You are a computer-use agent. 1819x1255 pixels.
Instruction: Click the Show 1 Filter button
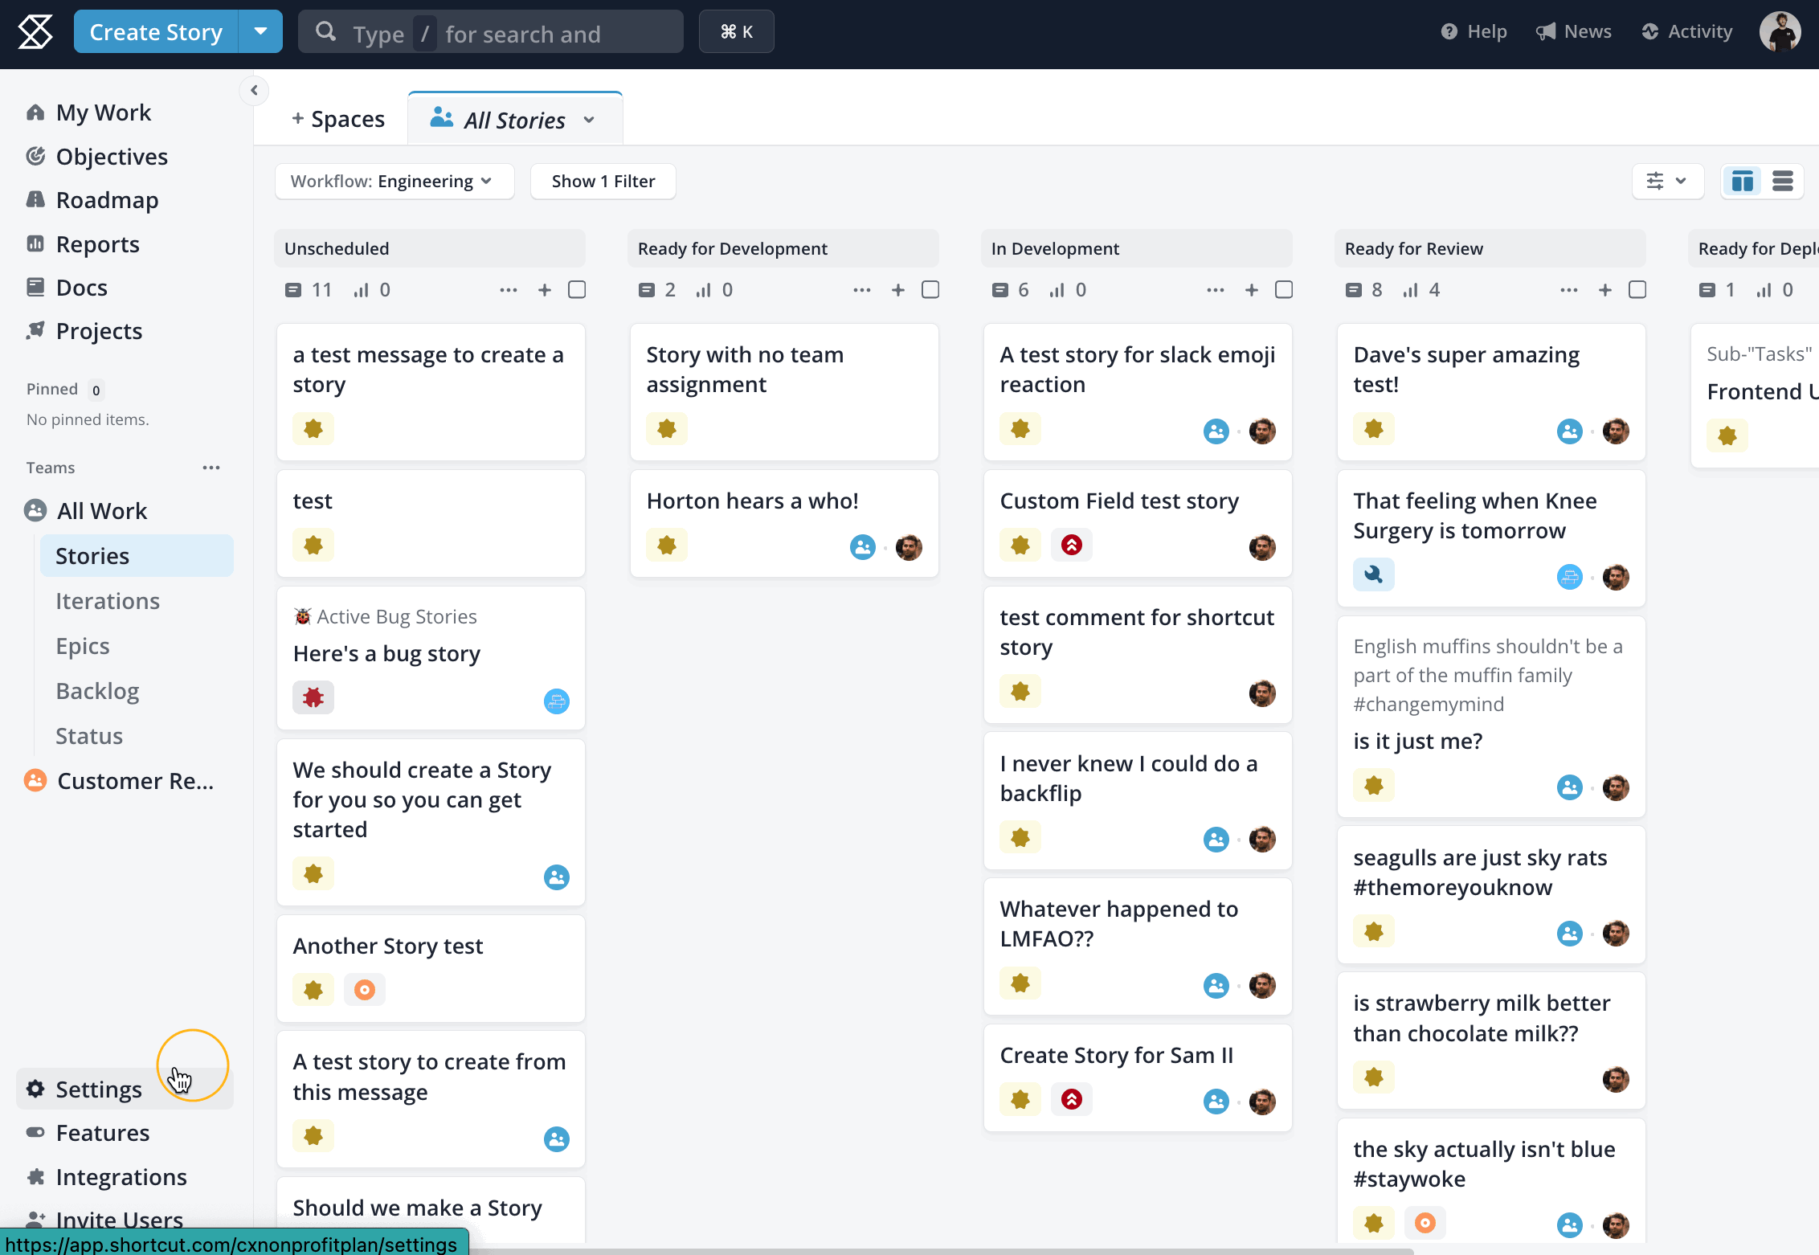[x=603, y=182]
